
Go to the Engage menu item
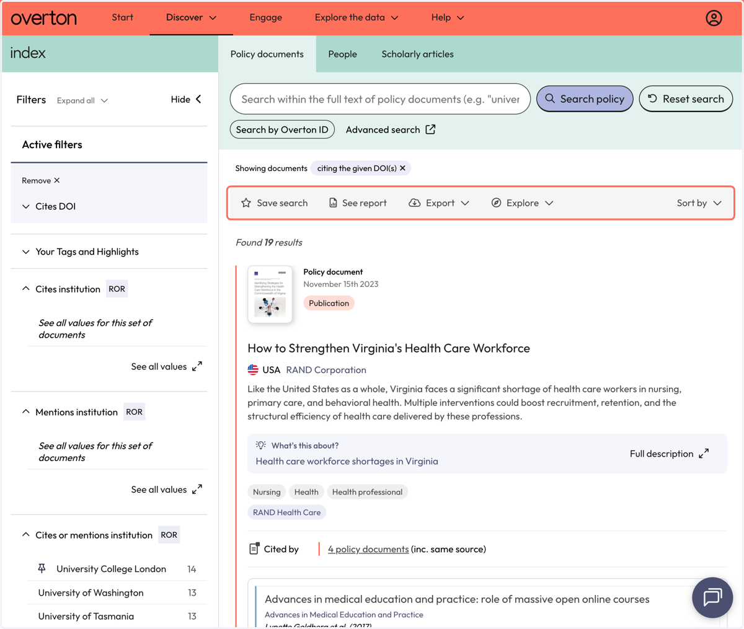pos(265,17)
